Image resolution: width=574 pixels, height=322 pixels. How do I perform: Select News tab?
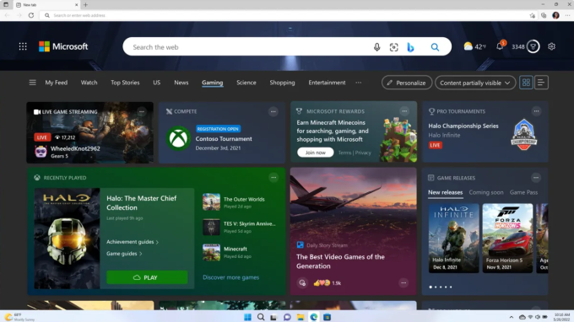(x=181, y=83)
